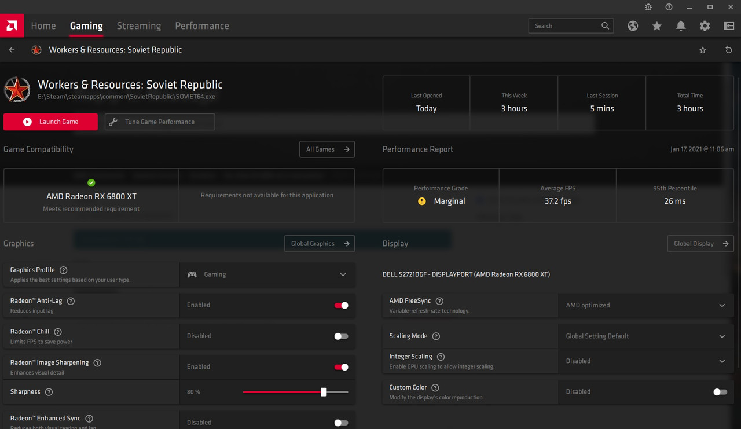Open the user profile icon top right

pyautogui.click(x=728, y=25)
